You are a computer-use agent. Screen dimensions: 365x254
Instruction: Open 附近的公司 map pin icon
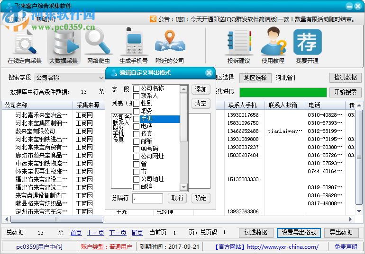[169, 44]
